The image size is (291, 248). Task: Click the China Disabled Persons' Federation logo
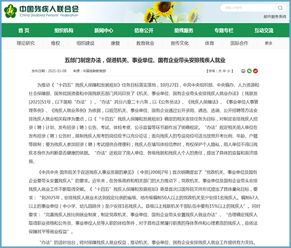point(41,11)
